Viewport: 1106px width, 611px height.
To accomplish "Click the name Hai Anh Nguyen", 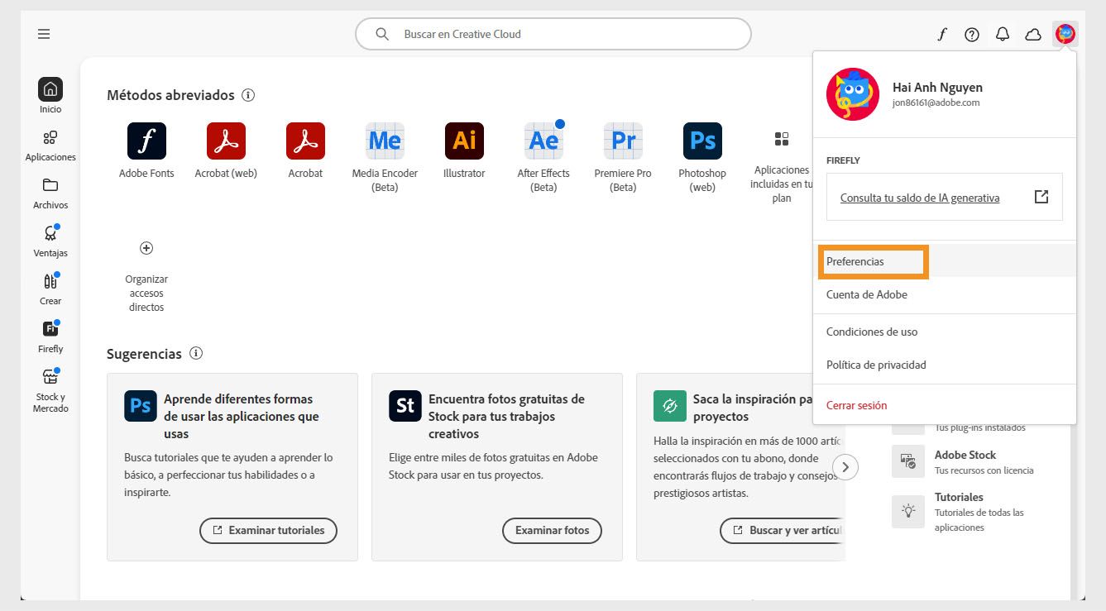I will tap(937, 87).
